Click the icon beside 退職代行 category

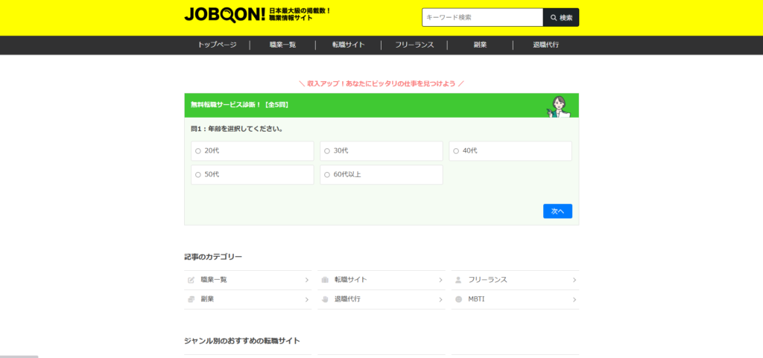click(325, 299)
